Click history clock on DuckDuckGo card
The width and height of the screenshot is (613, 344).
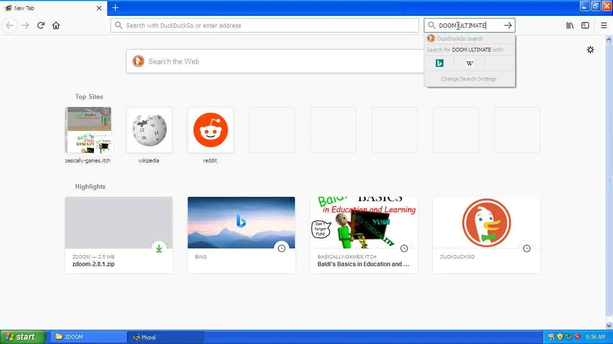(527, 248)
